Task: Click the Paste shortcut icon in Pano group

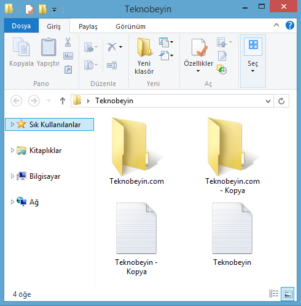Action: (68, 69)
